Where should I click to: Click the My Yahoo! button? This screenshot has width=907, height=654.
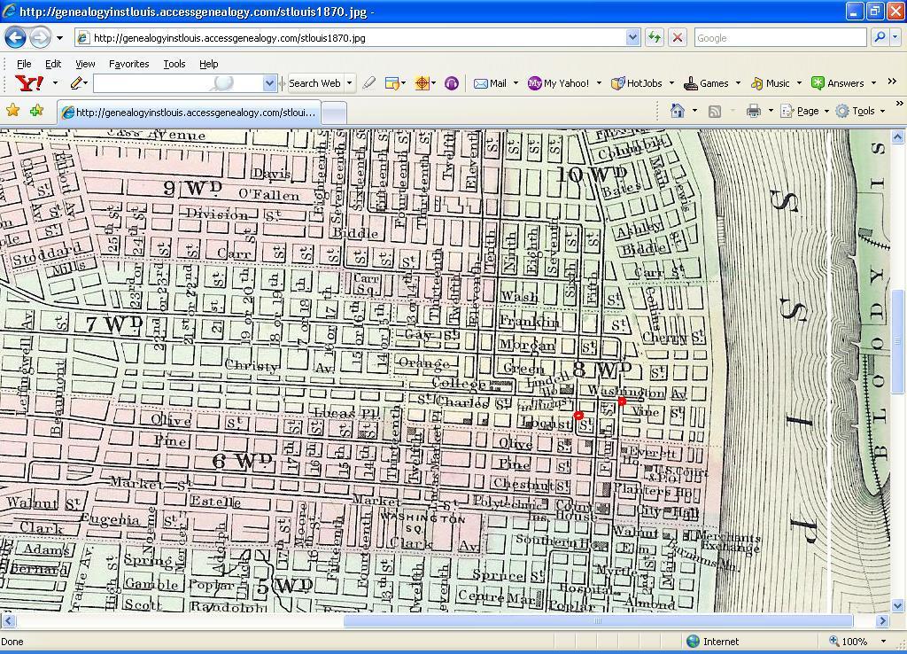pos(559,83)
